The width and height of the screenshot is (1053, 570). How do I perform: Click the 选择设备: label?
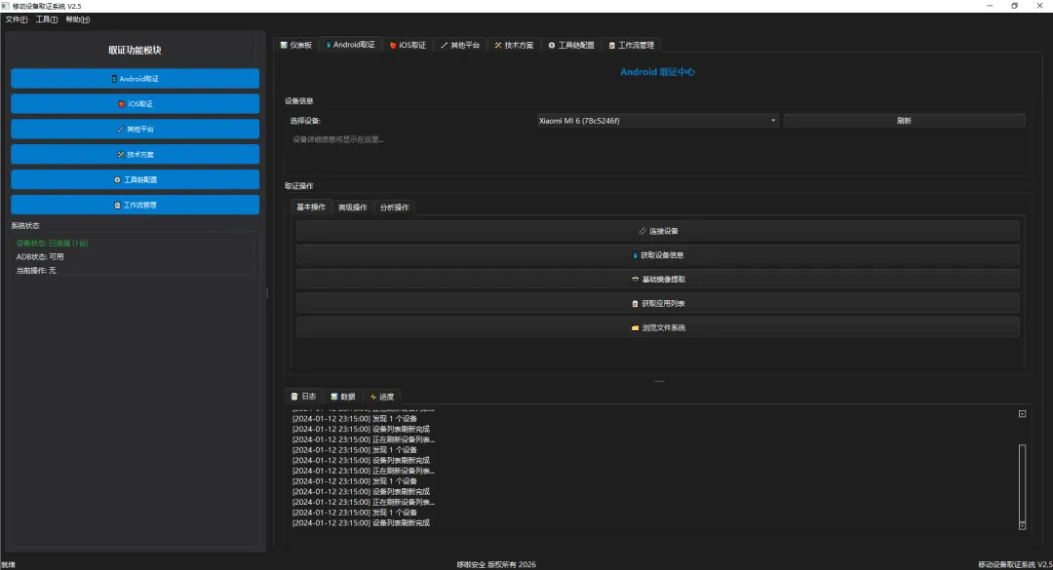(305, 121)
